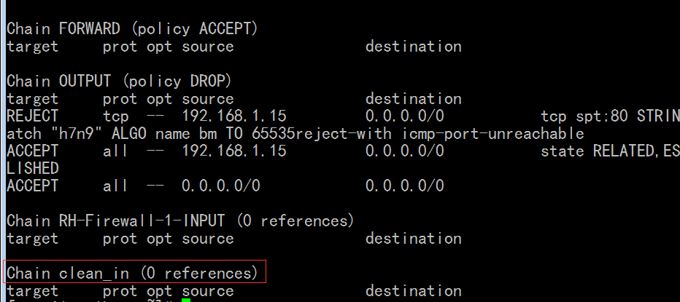Image resolution: width=680 pixels, height=302 pixels.
Task: Select the "65535reject-with" text
Action: (321, 134)
